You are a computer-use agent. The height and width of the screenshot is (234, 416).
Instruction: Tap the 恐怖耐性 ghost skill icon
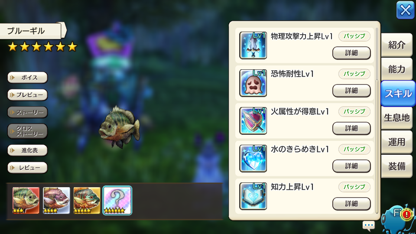click(x=253, y=83)
